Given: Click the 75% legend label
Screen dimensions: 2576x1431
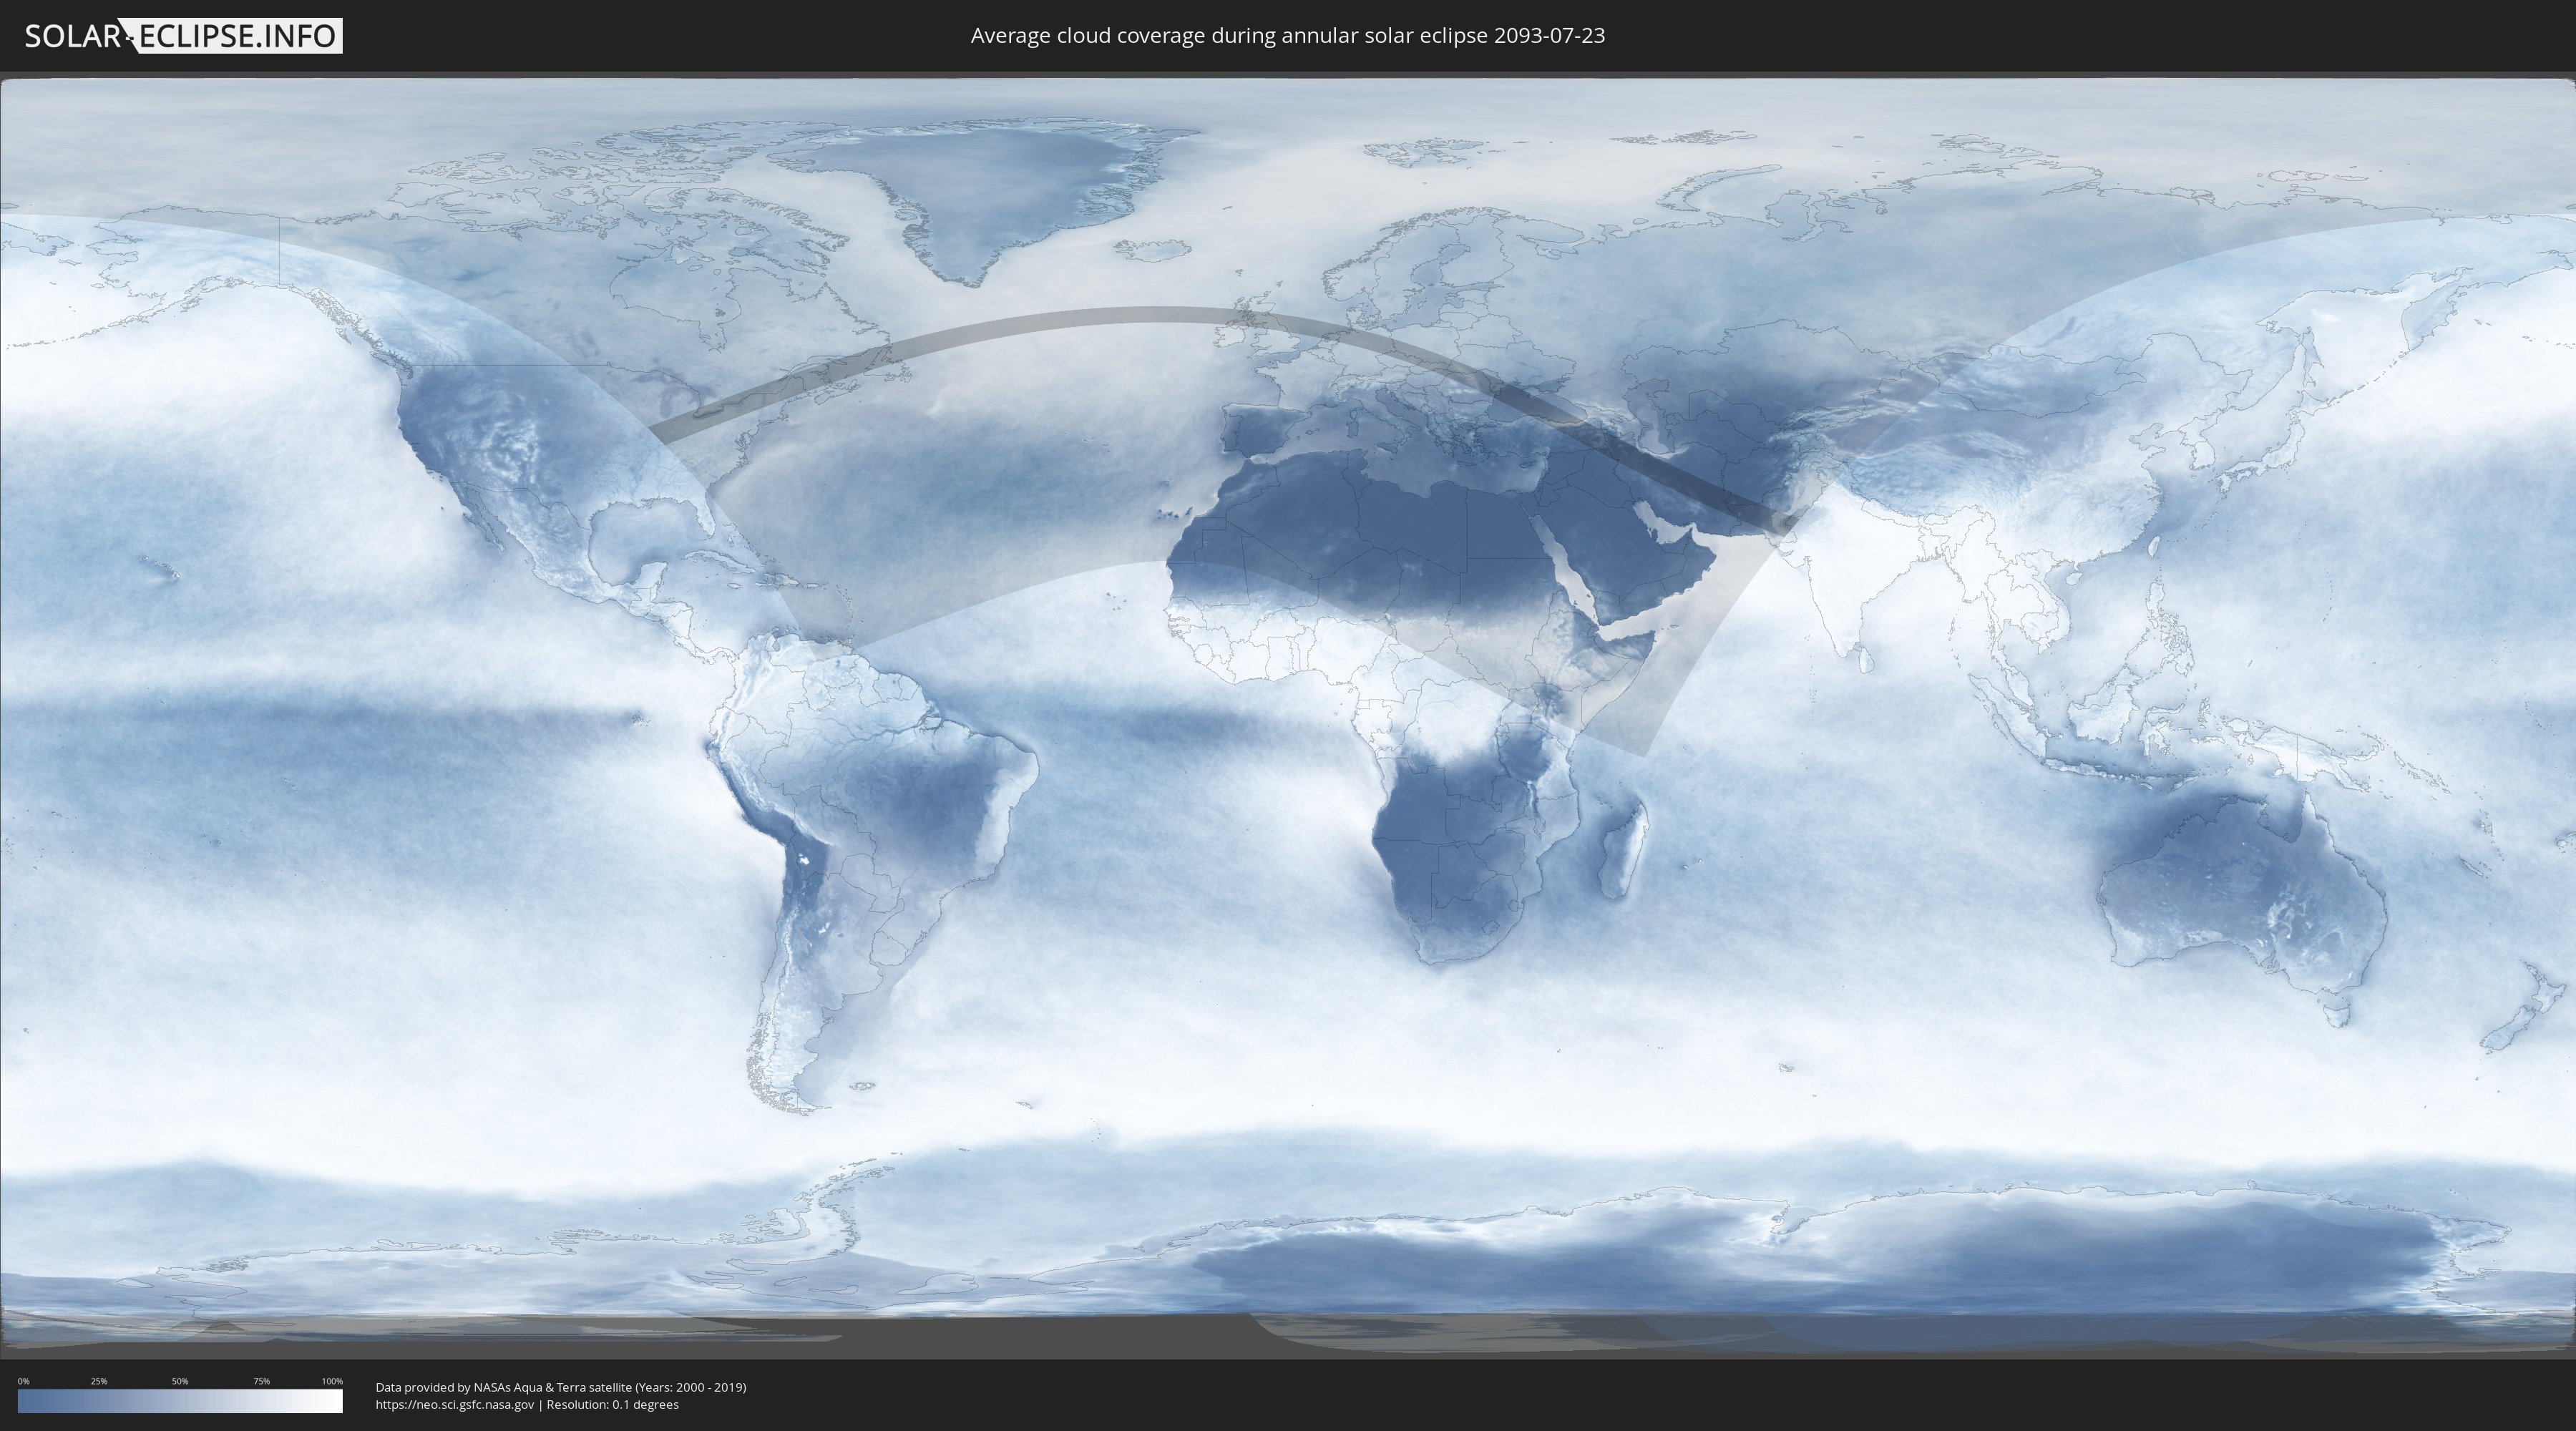Looking at the screenshot, I should tap(261, 1381).
